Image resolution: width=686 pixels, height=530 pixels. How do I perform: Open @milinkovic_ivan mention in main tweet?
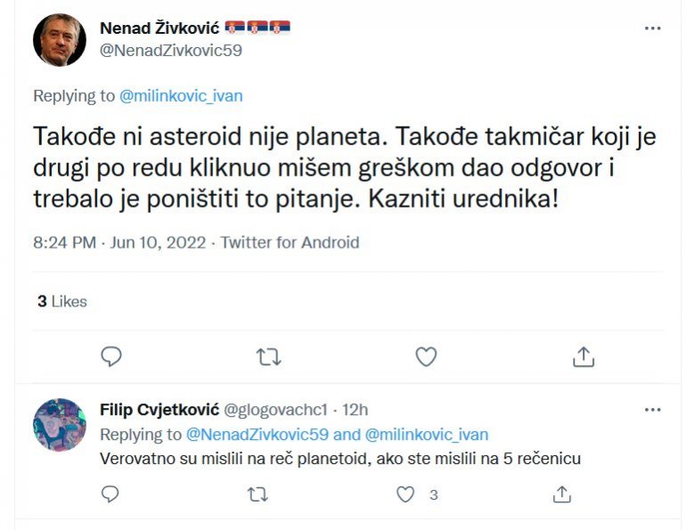click(x=181, y=96)
